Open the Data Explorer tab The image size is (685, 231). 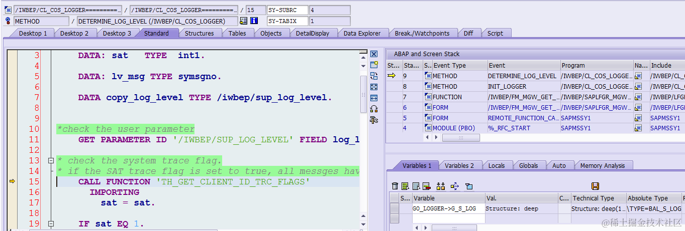tap(362, 33)
